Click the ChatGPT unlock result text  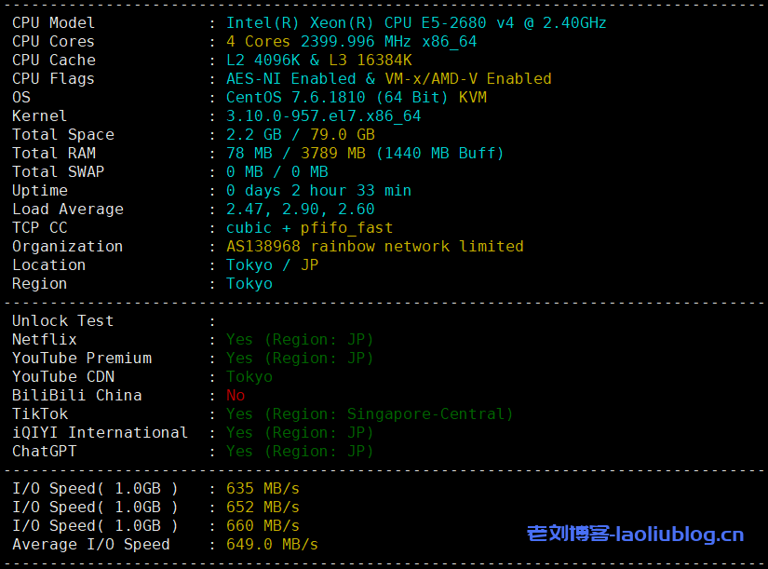pos(299,451)
